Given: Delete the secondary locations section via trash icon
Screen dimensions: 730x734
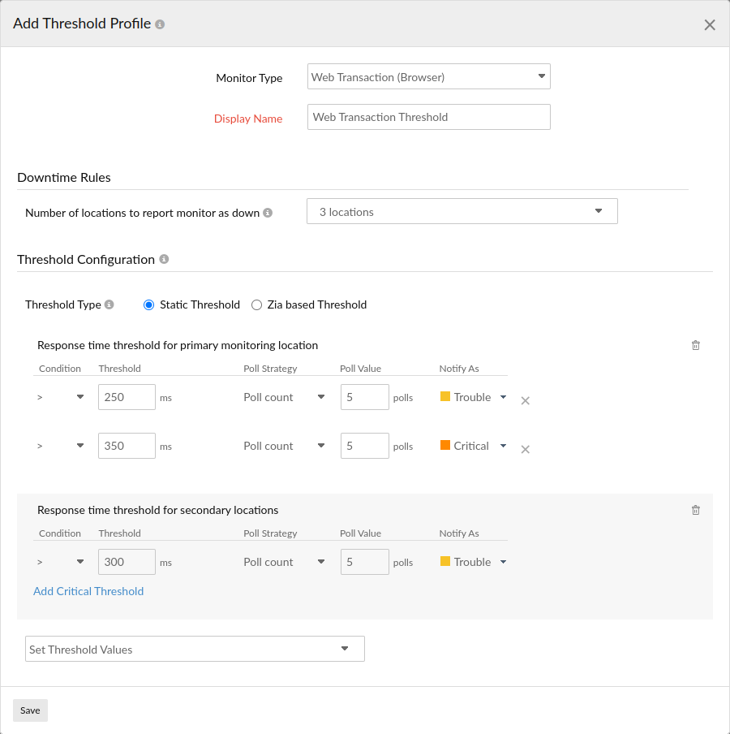Looking at the screenshot, I should 695,510.
